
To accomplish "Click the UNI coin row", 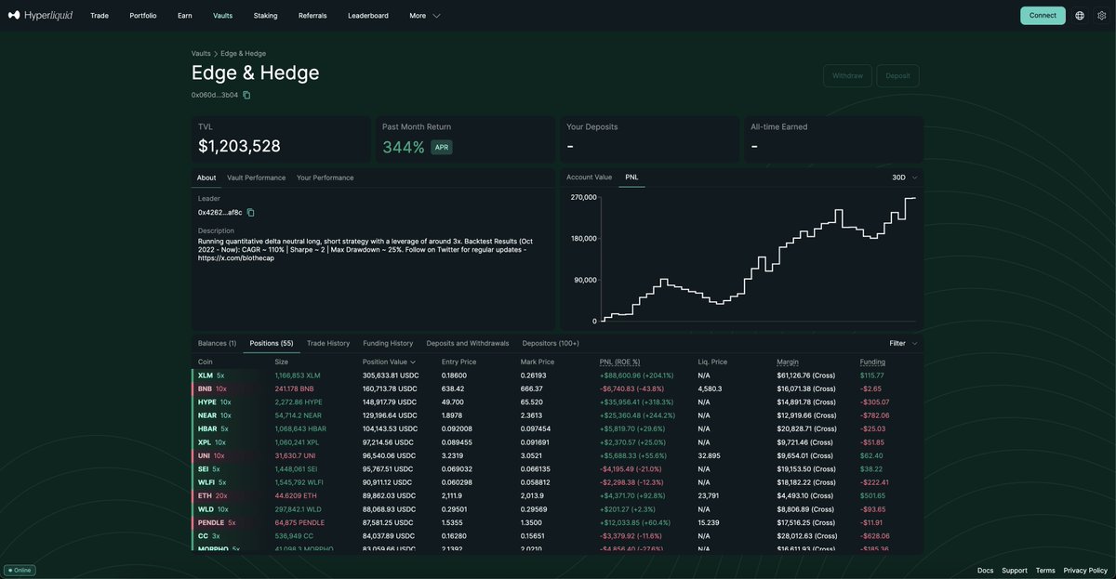I will tap(557, 456).
